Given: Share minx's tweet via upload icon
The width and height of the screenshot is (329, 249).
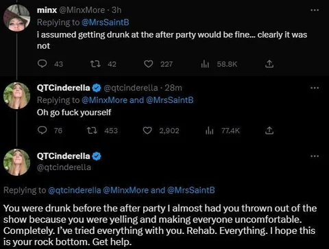Looking at the screenshot, I should (269, 64).
